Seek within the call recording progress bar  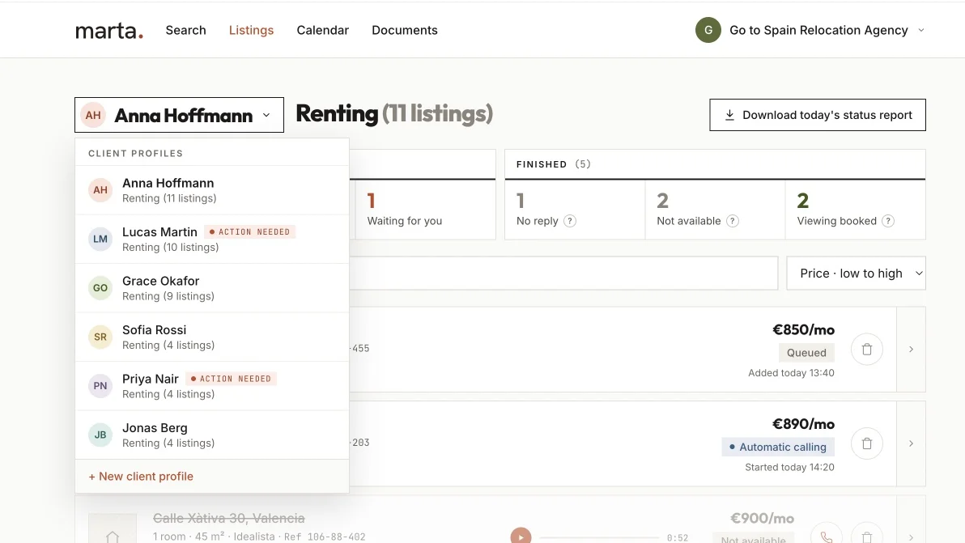(x=599, y=537)
